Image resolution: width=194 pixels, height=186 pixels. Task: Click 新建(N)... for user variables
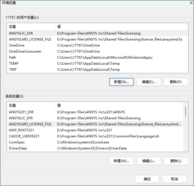pos(122,82)
